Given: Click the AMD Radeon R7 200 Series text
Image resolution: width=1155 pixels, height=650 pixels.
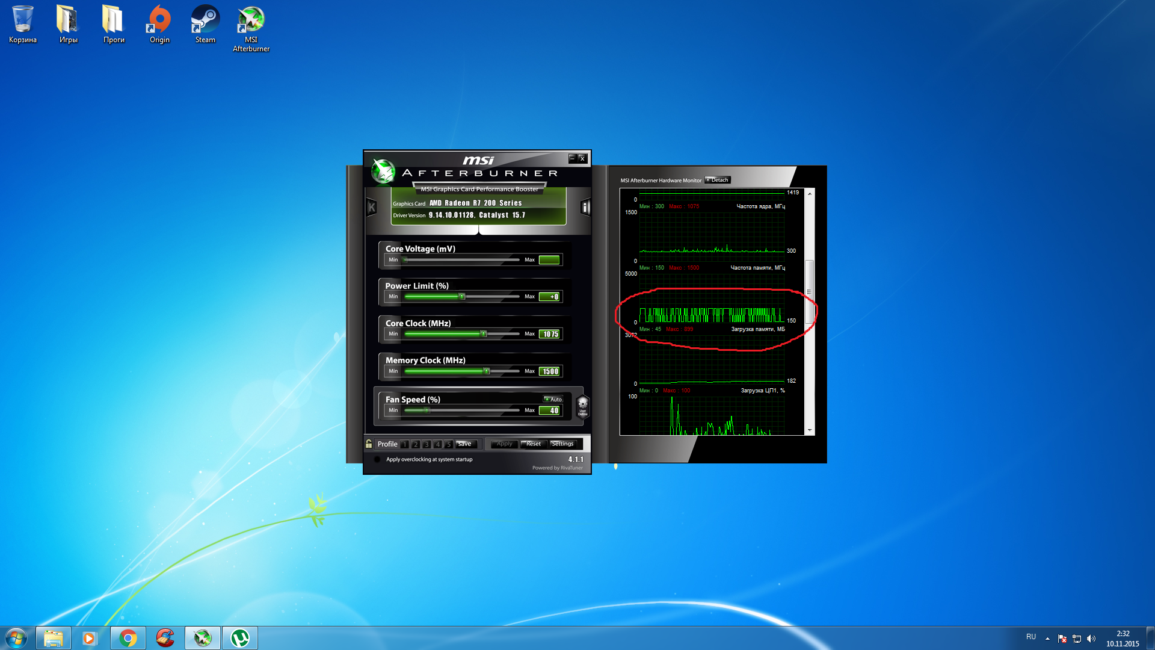Looking at the screenshot, I should point(475,203).
